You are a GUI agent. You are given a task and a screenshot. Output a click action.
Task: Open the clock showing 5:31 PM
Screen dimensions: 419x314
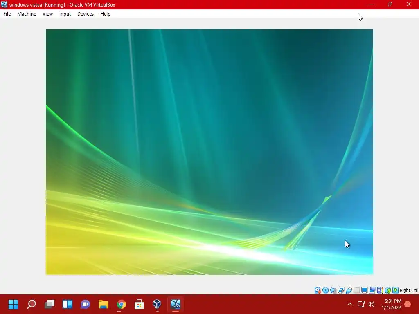pos(392,304)
